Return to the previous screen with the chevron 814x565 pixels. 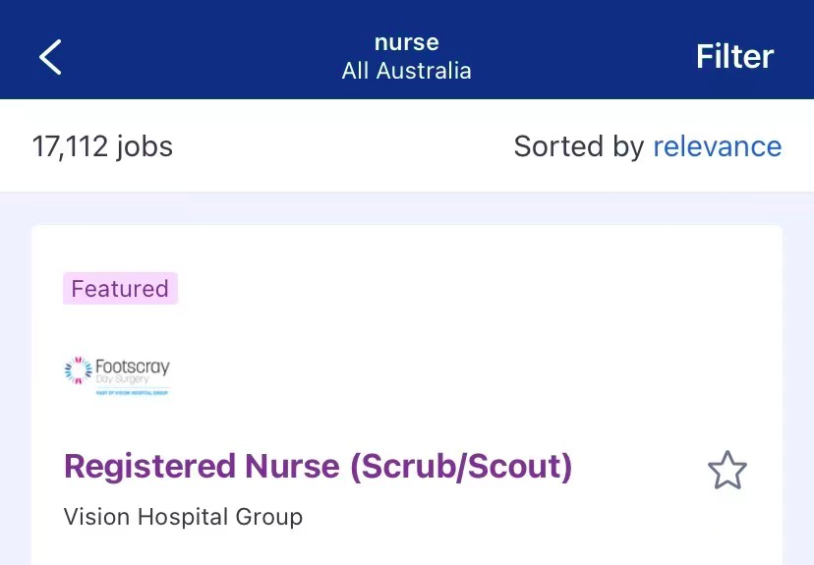pyautogui.click(x=50, y=57)
